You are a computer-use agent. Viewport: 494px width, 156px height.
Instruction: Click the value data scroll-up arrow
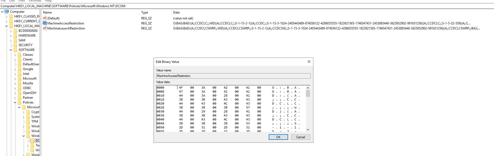[x=308, y=88]
